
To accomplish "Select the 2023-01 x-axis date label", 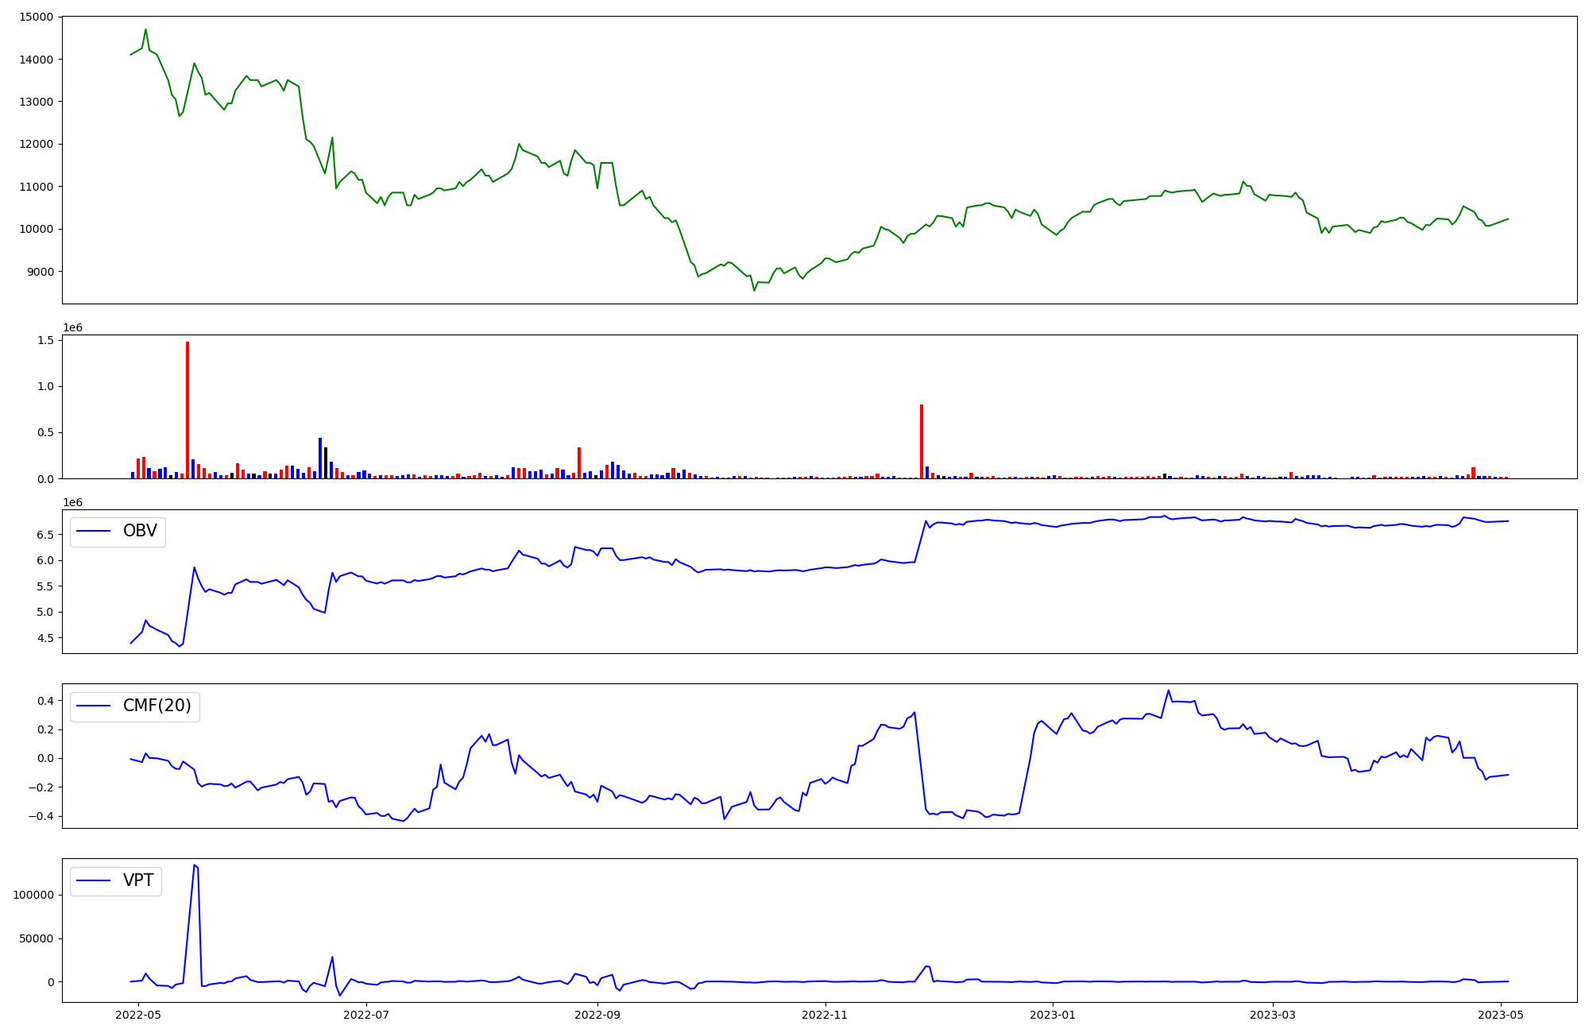I will (1054, 1014).
